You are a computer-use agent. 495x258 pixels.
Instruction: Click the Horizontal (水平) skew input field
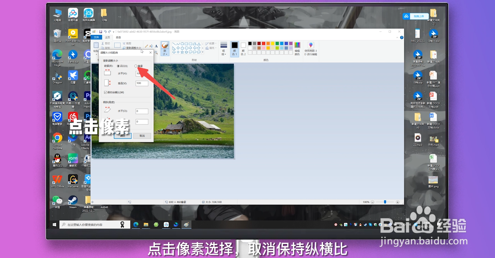coord(142,111)
